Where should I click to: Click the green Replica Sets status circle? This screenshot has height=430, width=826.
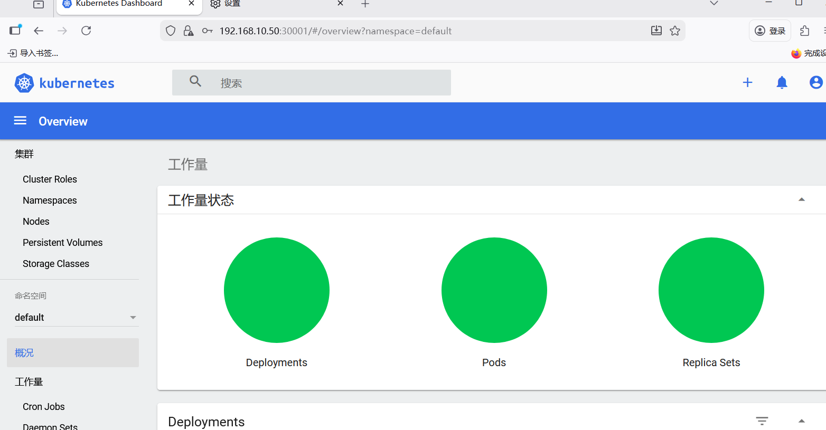[x=711, y=290]
